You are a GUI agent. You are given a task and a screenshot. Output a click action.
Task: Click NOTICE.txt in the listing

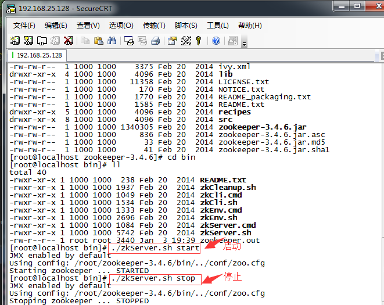(242, 89)
